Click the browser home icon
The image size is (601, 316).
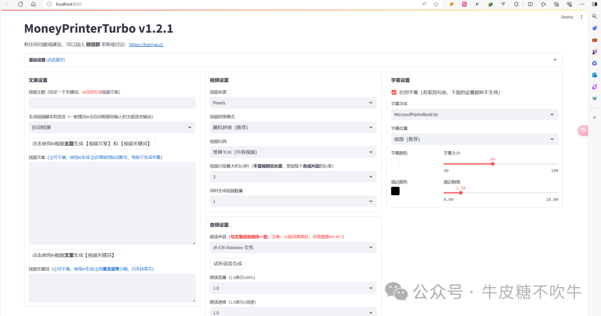click(33, 4)
